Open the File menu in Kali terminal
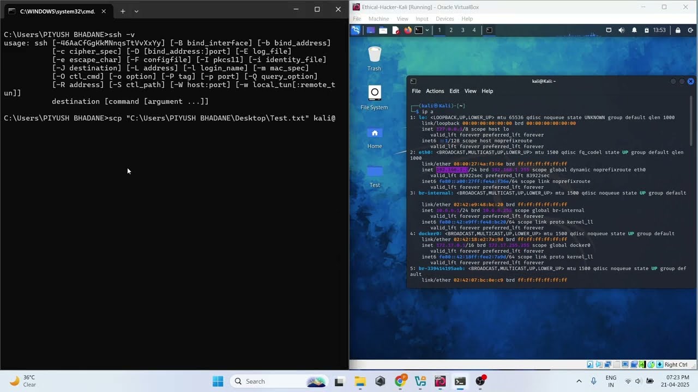This screenshot has height=392, width=698. [x=416, y=91]
